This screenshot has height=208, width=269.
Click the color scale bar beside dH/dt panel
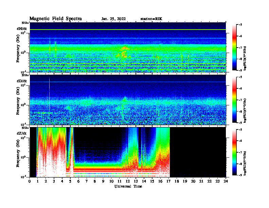[x=234, y=47]
